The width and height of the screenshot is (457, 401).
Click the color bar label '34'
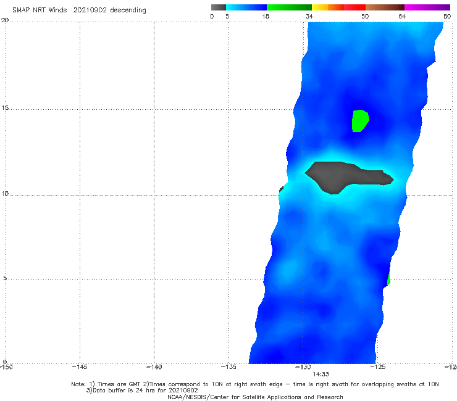pyautogui.click(x=309, y=17)
